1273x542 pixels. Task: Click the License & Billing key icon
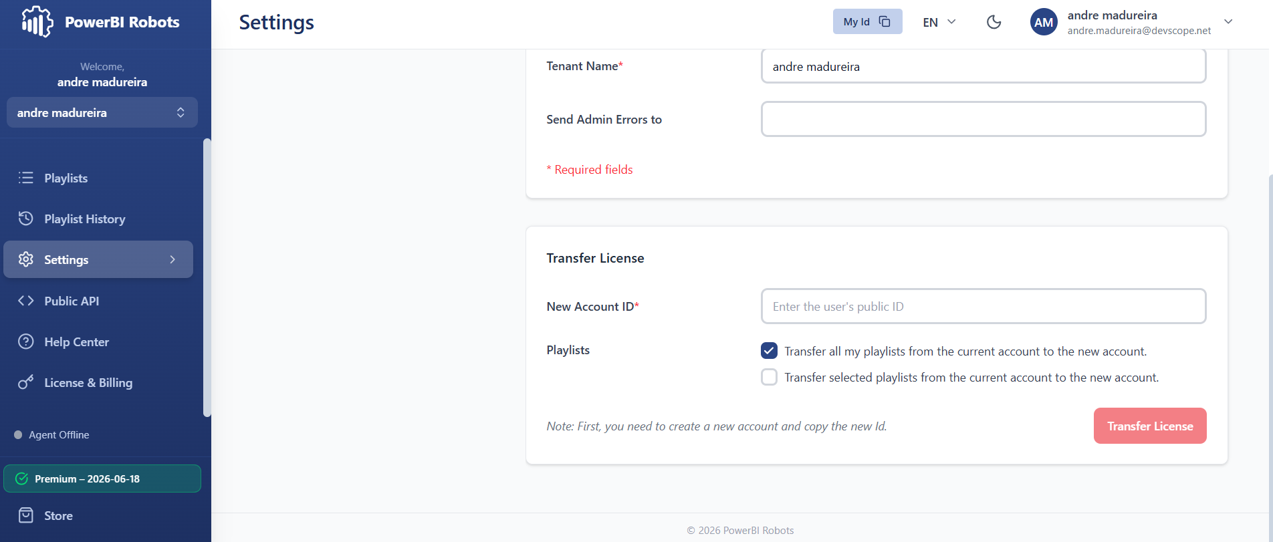(26, 382)
